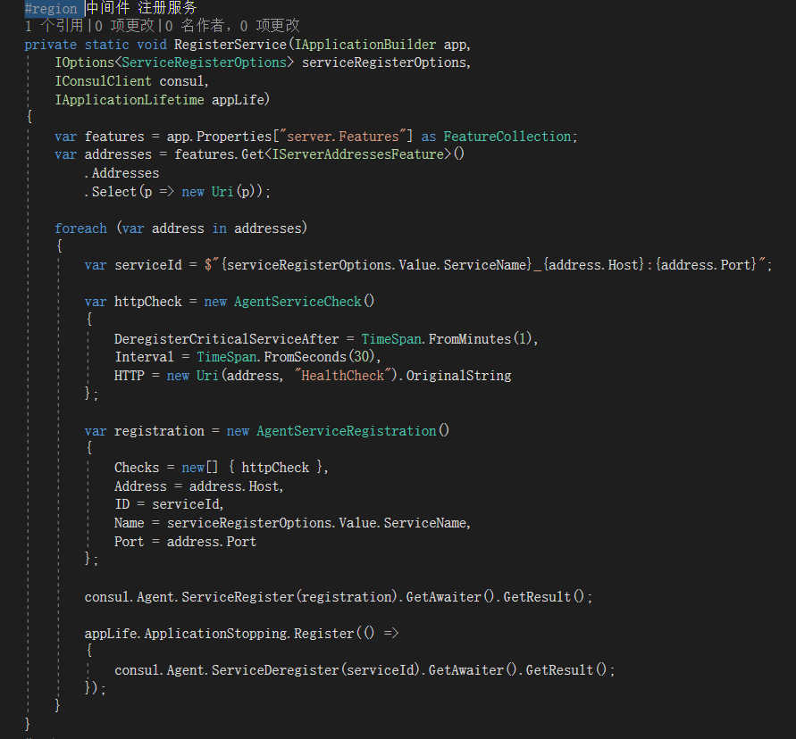Screen dimensions: 796x739
Task: Open the "1 个引用" CodeLens references link
Action: [x=54, y=26]
